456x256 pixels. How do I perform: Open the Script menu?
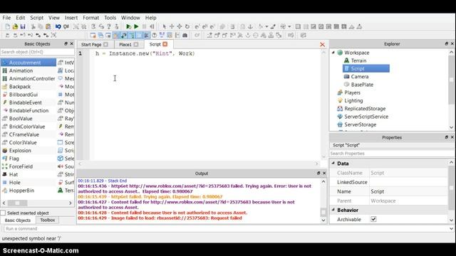coord(36,18)
